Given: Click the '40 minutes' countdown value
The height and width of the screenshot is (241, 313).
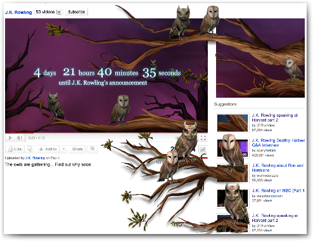Looking at the screenshot, I should tap(118, 72).
